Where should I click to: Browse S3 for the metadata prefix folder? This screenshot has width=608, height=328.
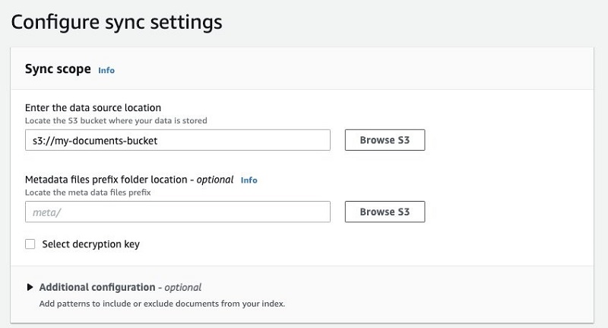click(385, 212)
